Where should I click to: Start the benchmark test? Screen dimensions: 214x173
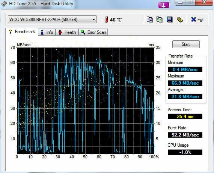(186, 44)
